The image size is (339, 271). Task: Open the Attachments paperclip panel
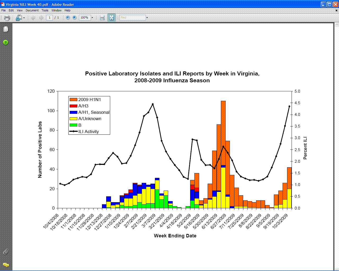tap(6, 252)
